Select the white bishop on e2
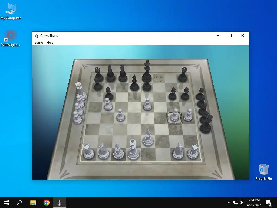Image resolution: width=277 pixels, height=208 pixels. [x=148, y=138]
